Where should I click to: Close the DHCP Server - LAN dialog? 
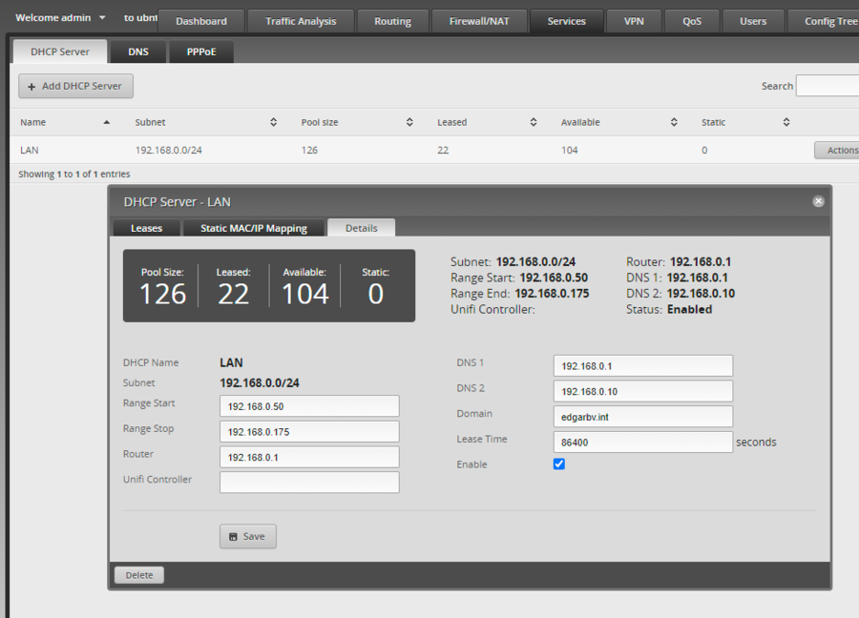818,202
